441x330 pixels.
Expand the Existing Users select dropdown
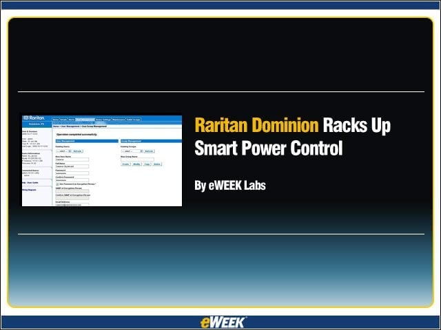coord(64,151)
